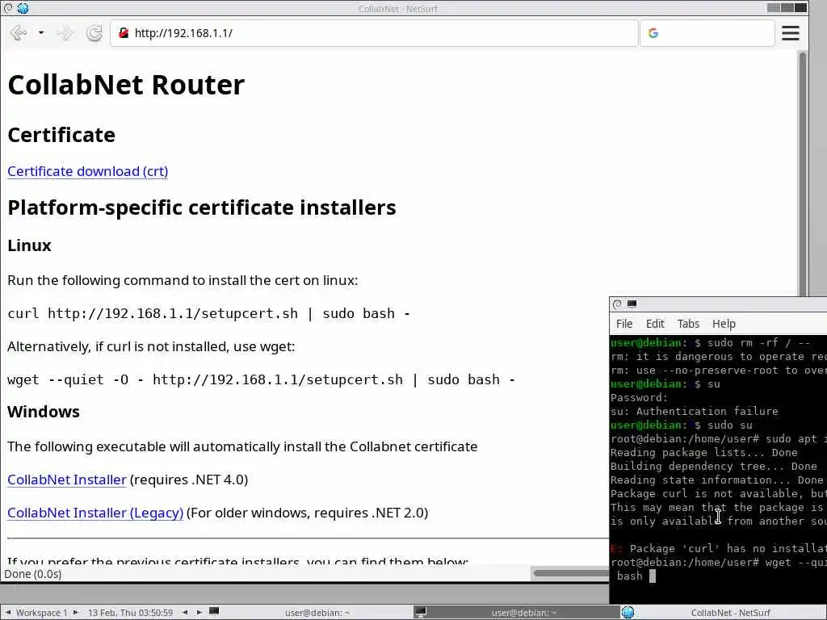Click the insecure padlock icon in address bar
This screenshot has width=827, height=620.
[x=124, y=32]
